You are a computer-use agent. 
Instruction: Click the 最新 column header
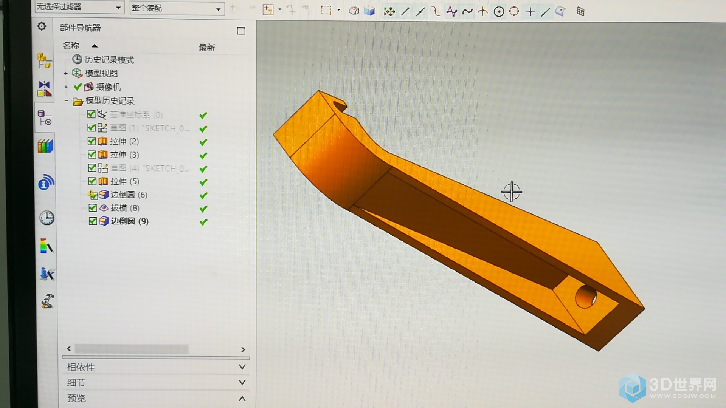tap(207, 48)
